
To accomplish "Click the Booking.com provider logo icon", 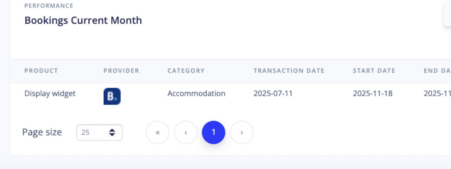I will [112, 96].
